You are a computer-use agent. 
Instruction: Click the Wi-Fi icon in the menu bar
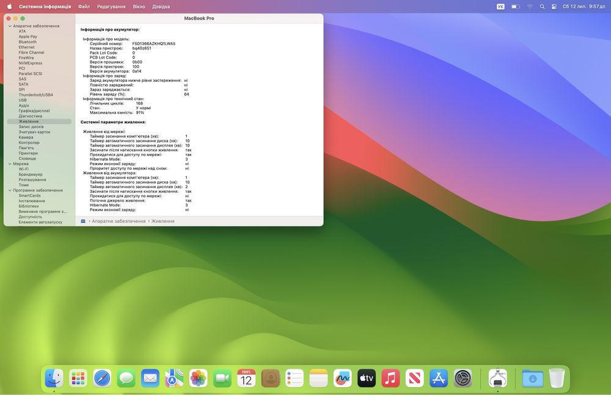[530, 7]
